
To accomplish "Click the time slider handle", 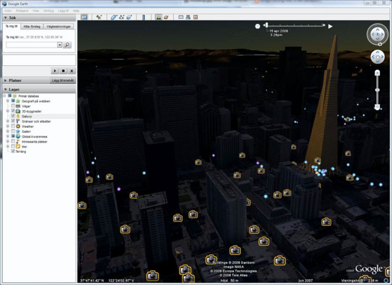I will 267,25.
